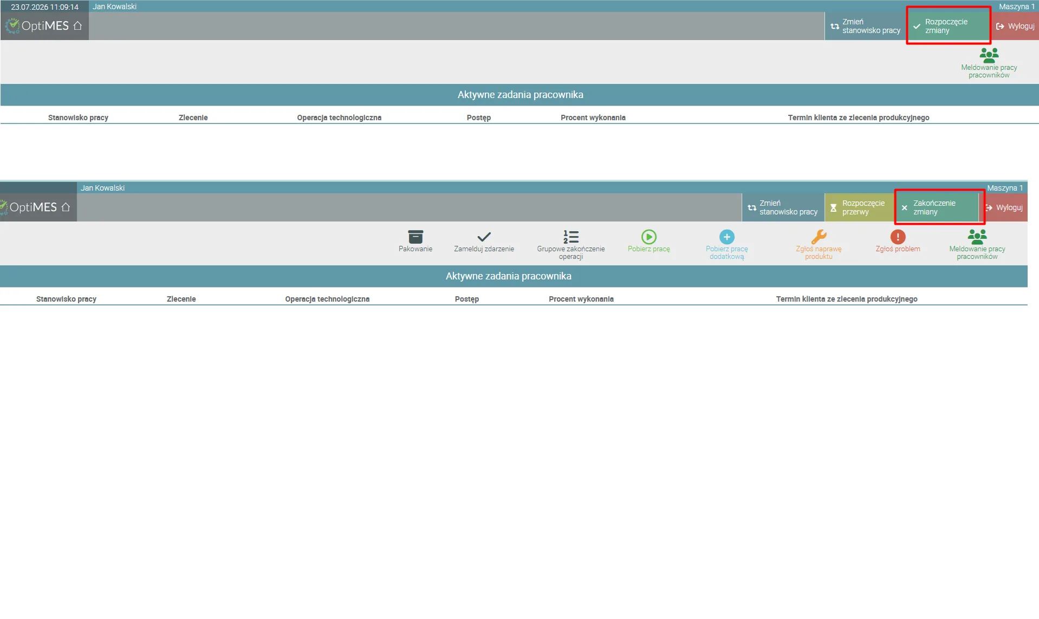Click the Rozpoczęcie przerwy button
This screenshot has height=619, width=1039.
tap(859, 207)
